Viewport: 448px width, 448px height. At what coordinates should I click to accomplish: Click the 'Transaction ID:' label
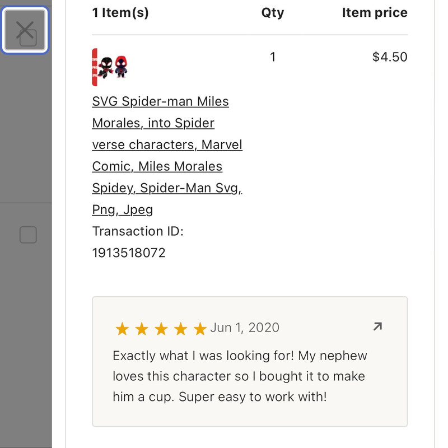[x=138, y=231]
